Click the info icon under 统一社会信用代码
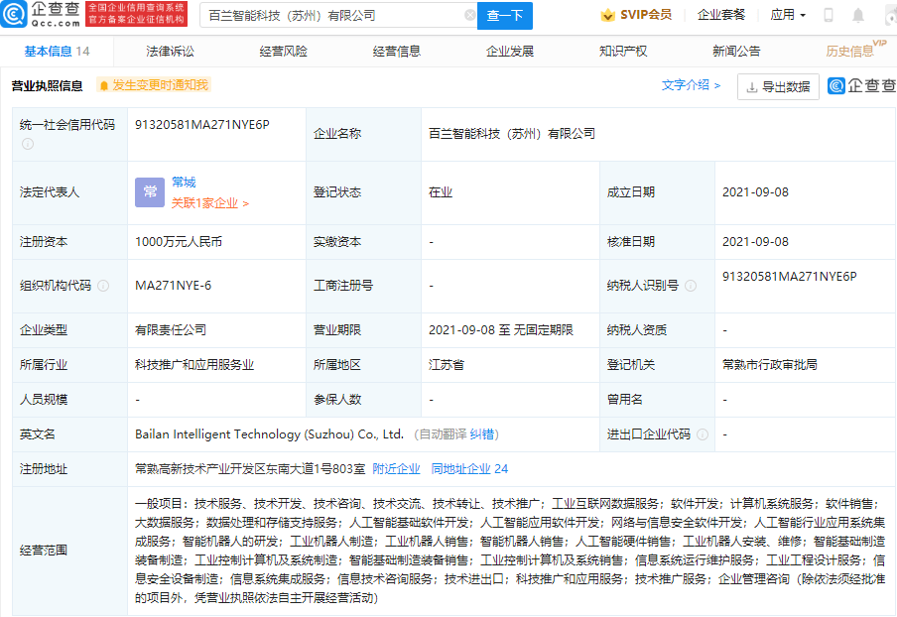The width and height of the screenshot is (897, 617). pos(28,144)
